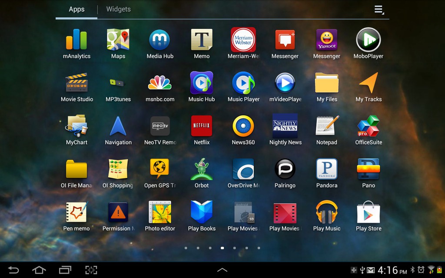The width and height of the screenshot is (445, 278).
Task: Tap the Bluetooth status icon
Action: point(413,270)
